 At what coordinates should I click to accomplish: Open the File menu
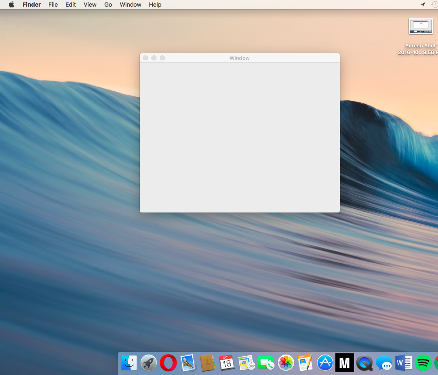pyautogui.click(x=53, y=5)
